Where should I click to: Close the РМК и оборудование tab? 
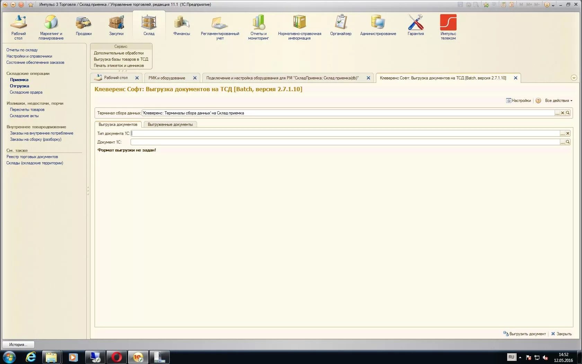195,78
